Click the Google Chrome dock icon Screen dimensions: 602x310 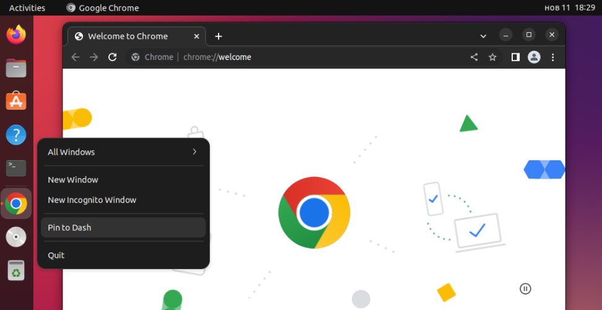(x=16, y=204)
